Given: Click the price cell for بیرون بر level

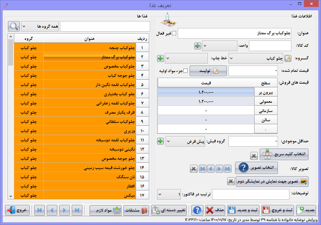Looking at the screenshot, I should point(206,92).
